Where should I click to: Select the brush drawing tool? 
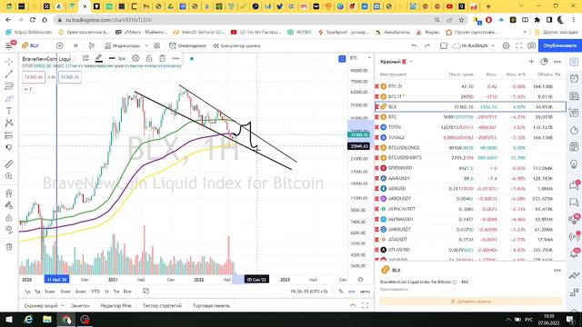pyautogui.click(x=9, y=98)
